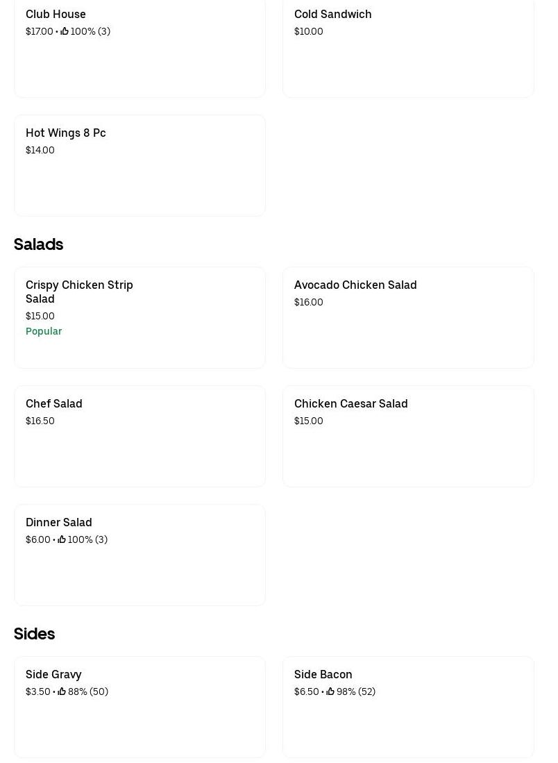
Task: Click thumbs-up icon on Club House
Action: point(65,31)
